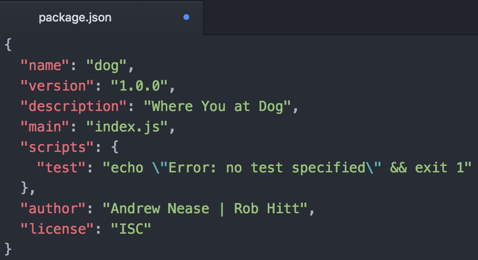The image size is (478, 260).
Task: Click the "license" key
Action: coord(57,229)
